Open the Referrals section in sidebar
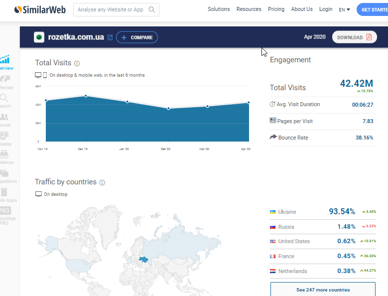This screenshot has height=296, width=388. (5, 82)
